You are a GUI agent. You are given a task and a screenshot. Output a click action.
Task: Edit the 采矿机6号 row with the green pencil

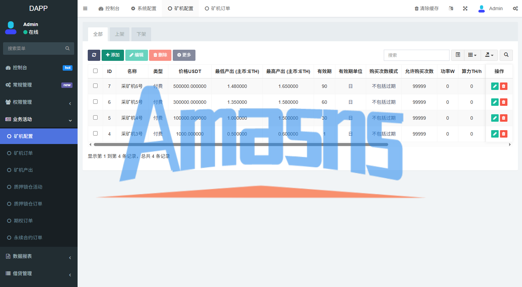click(495, 86)
